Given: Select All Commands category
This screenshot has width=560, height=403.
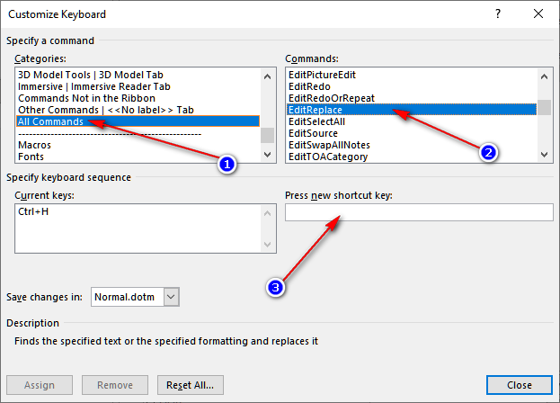Looking at the screenshot, I should click(x=138, y=121).
